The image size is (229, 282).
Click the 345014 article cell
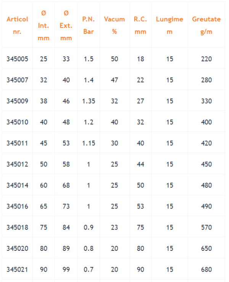point(17,185)
